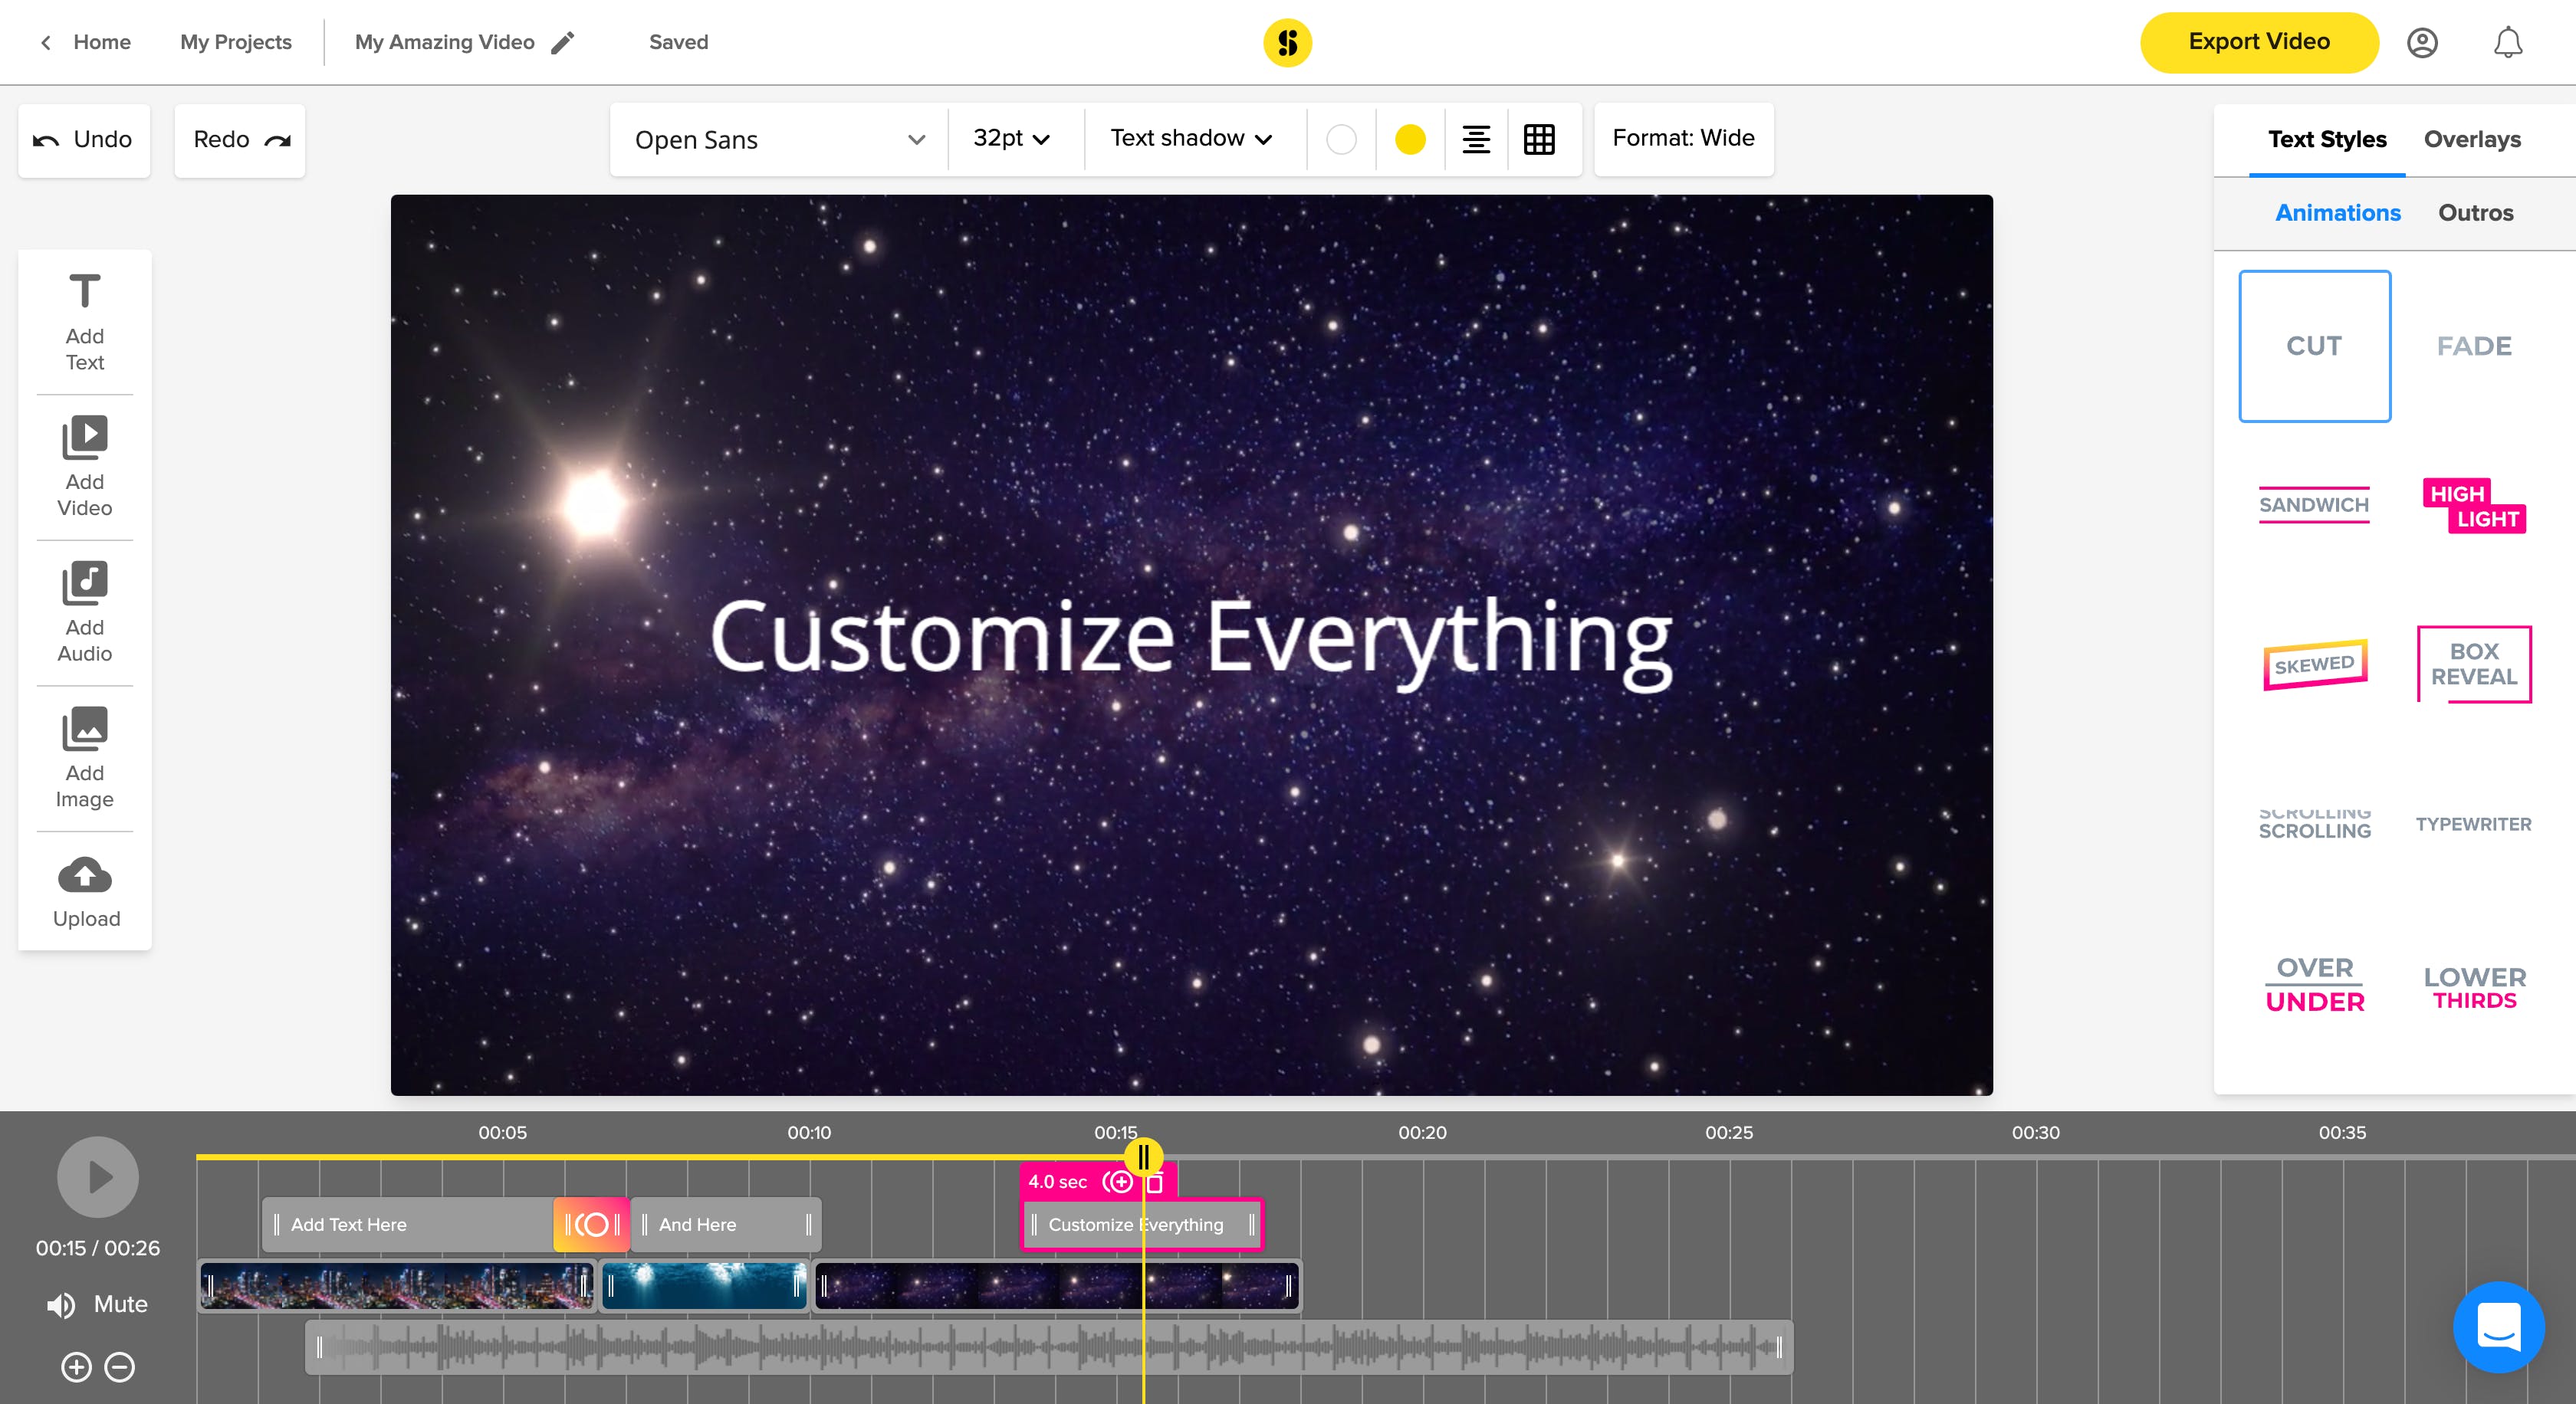This screenshot has width=2576, height=1404.
Task: Expand the Open Sans font dropdown
Action: coord(779,140)
